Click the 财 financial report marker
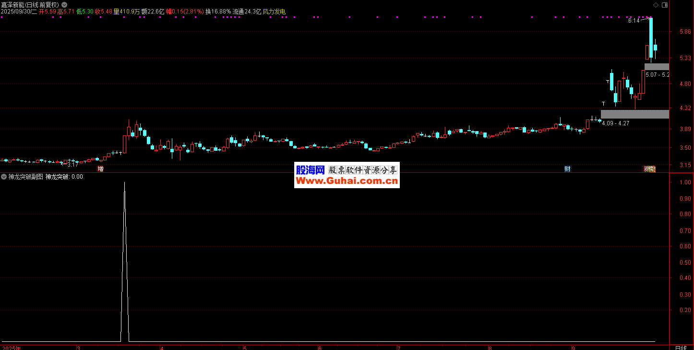This screenshot has width=694, height=350. coord(567,169)
